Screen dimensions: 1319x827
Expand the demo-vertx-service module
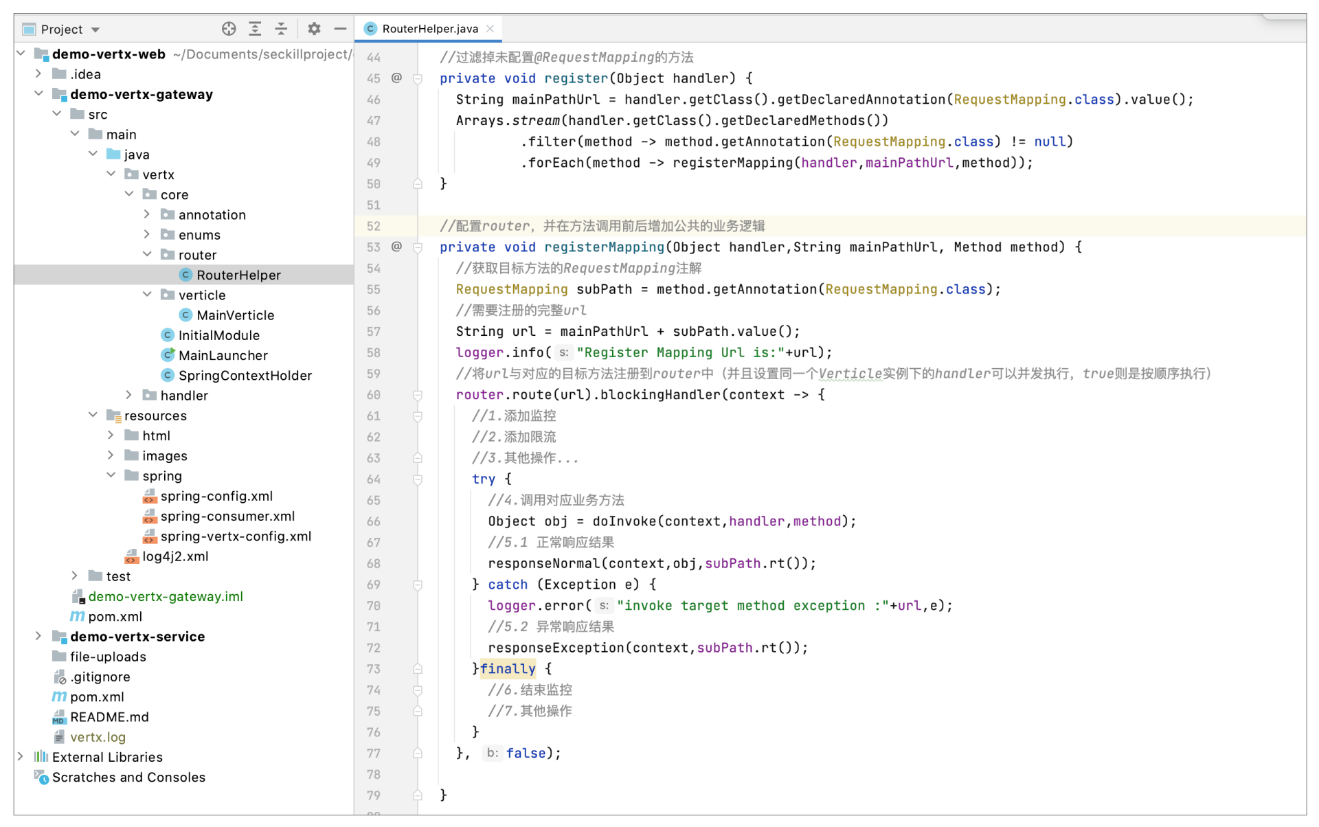(38, 637)
